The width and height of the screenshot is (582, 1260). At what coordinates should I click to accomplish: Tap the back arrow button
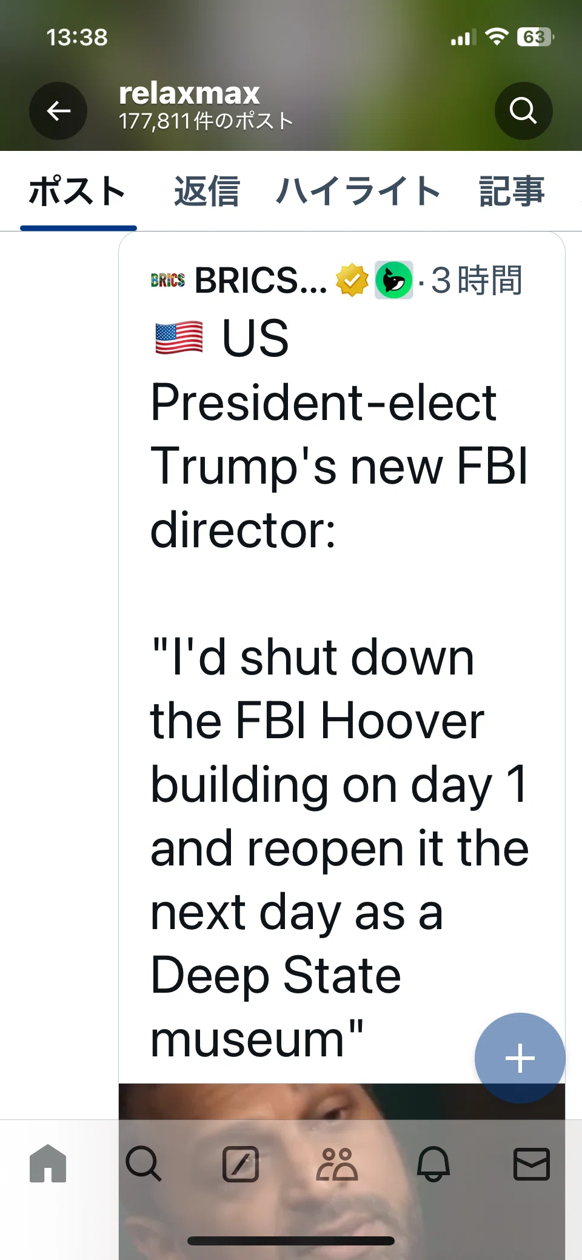[58, 111]
